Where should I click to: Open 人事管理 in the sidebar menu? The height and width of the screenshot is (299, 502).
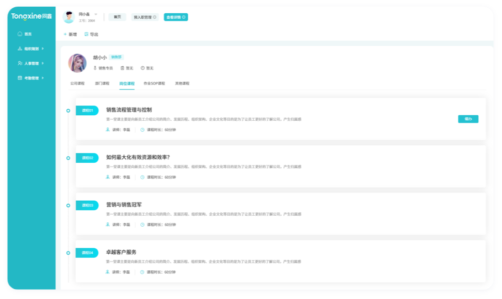(x=30, y=63)
